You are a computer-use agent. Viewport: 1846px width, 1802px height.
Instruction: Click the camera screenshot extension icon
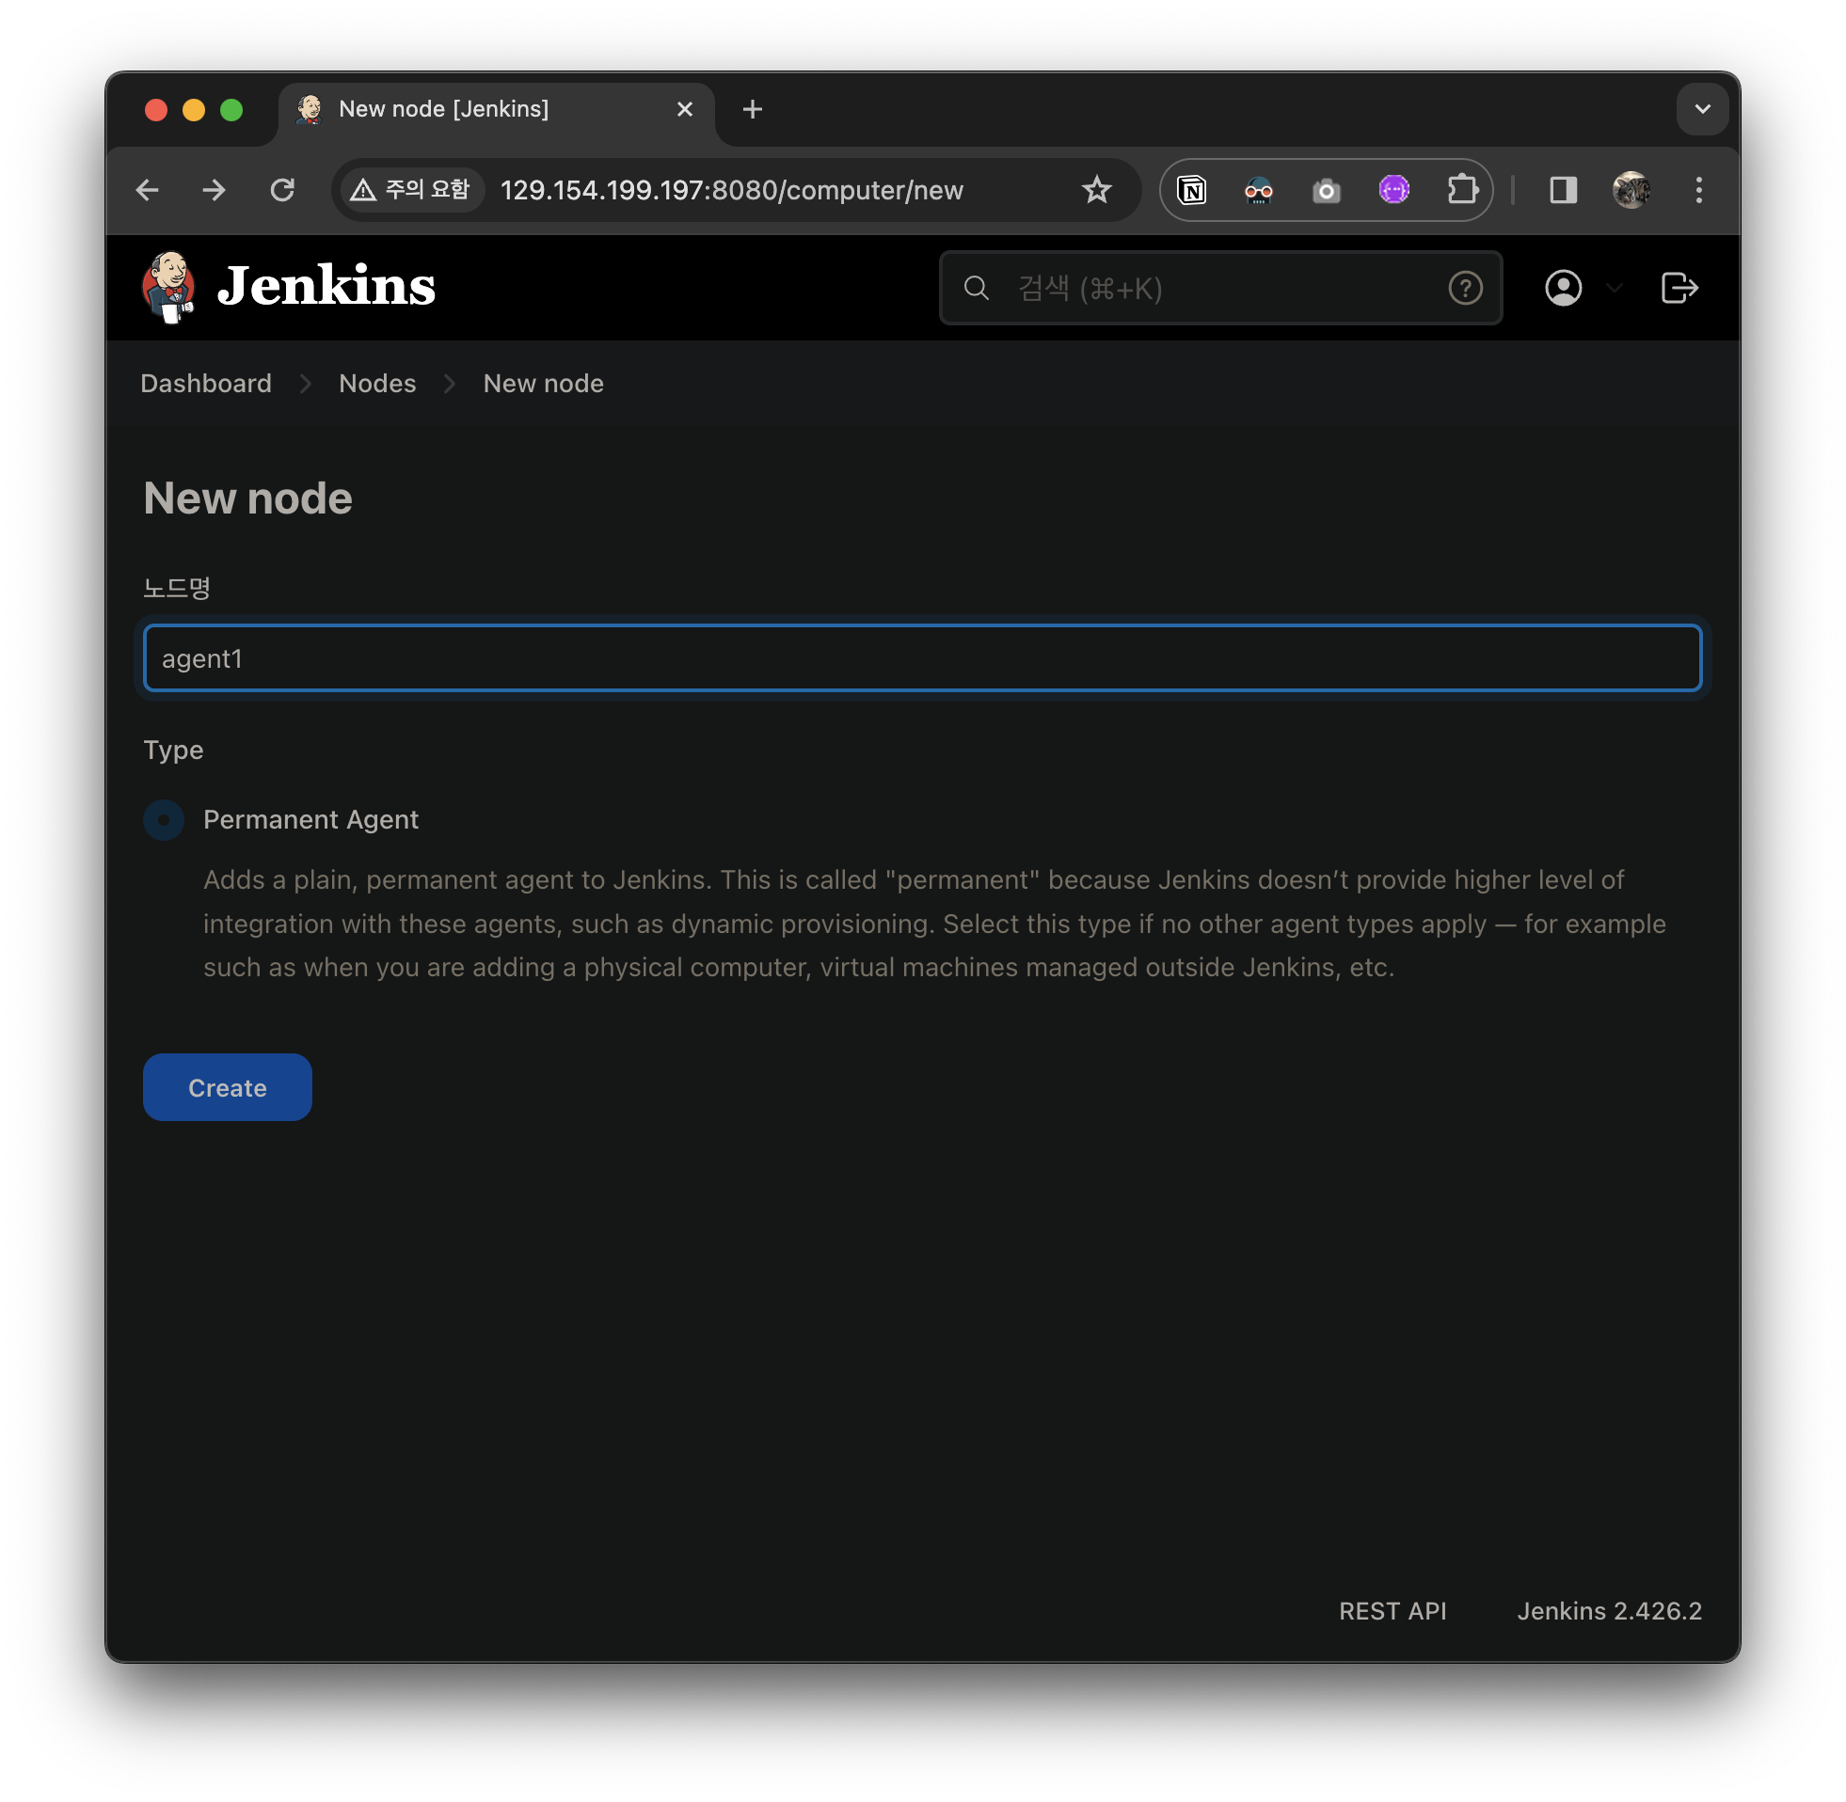pos(1327,190)
